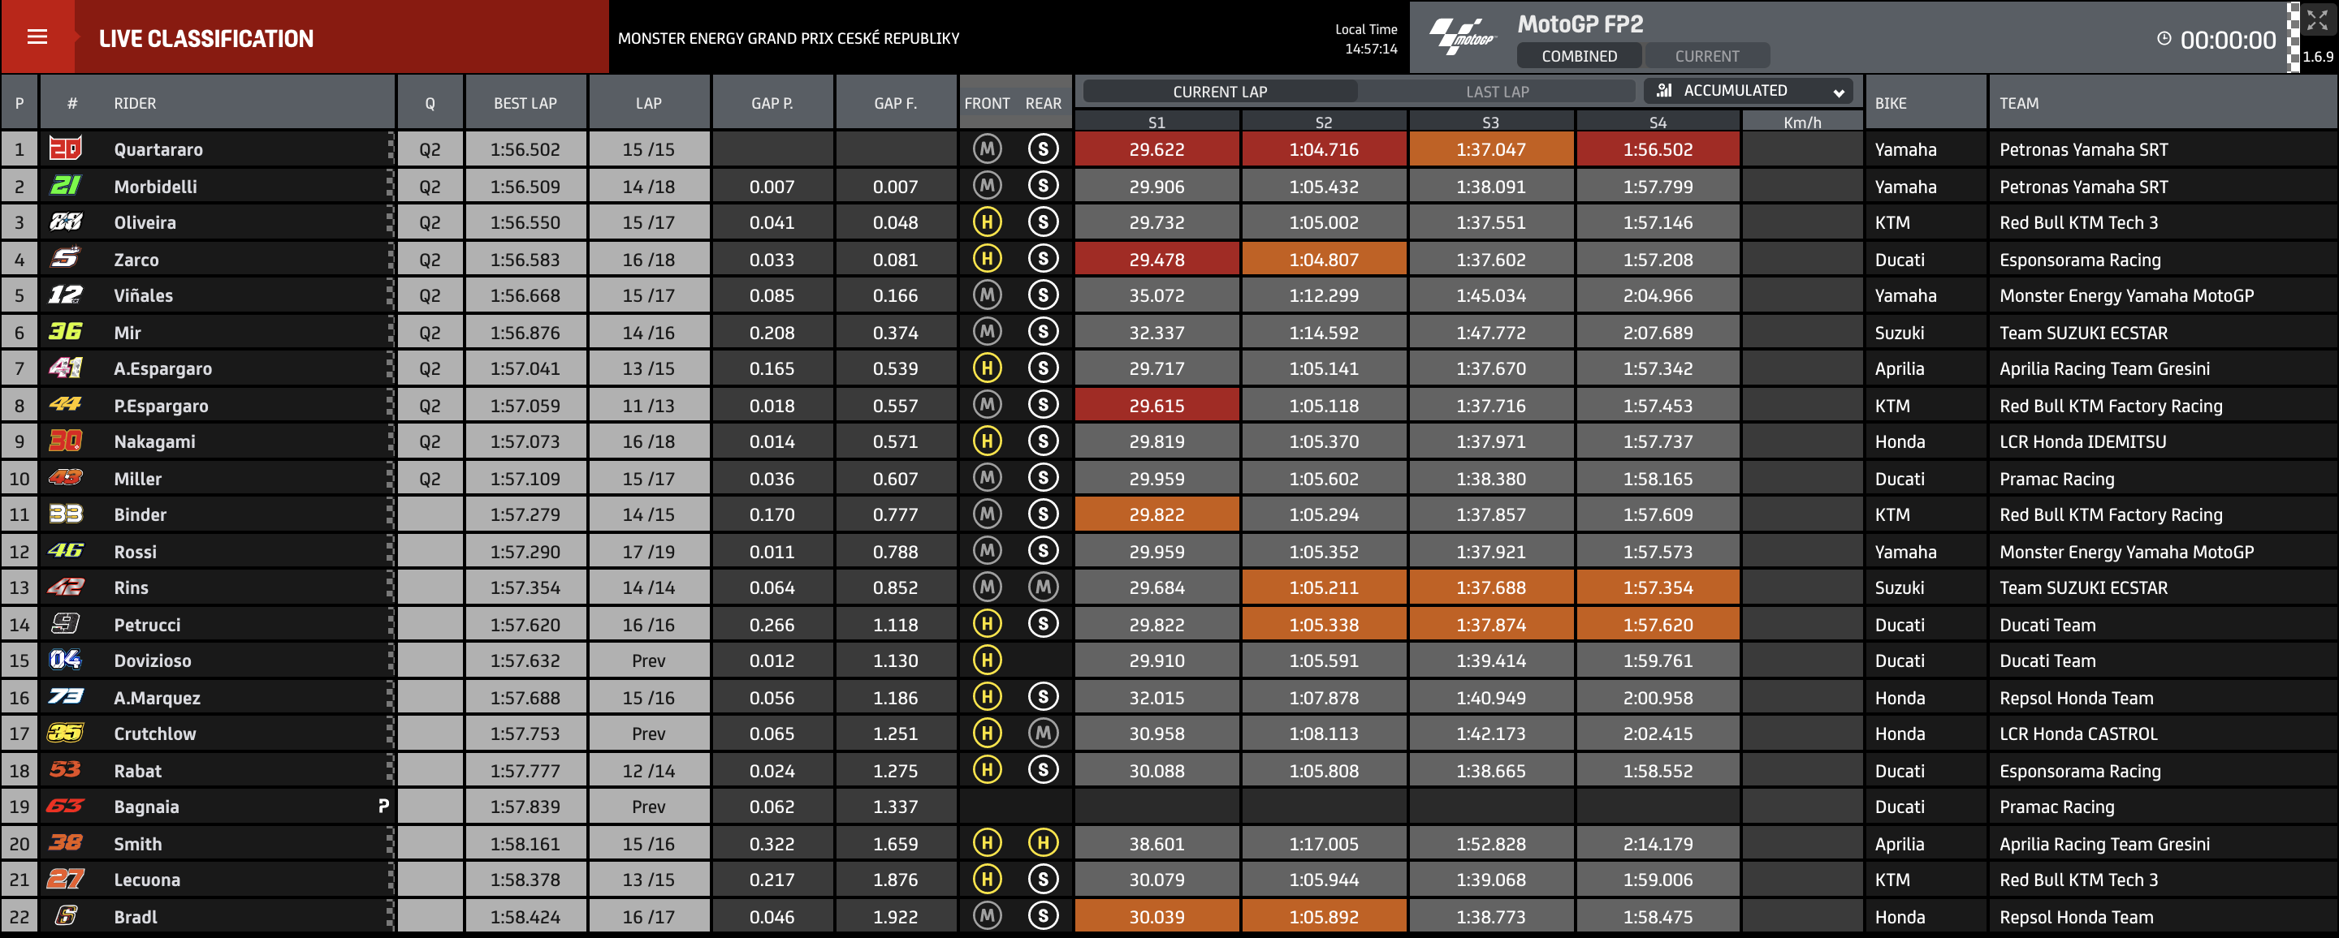This screenshot has width=2339, height=938.
Task: Click A.Marquez's number 73 badge
Action: pyautogui.click(x=65, y=697)
